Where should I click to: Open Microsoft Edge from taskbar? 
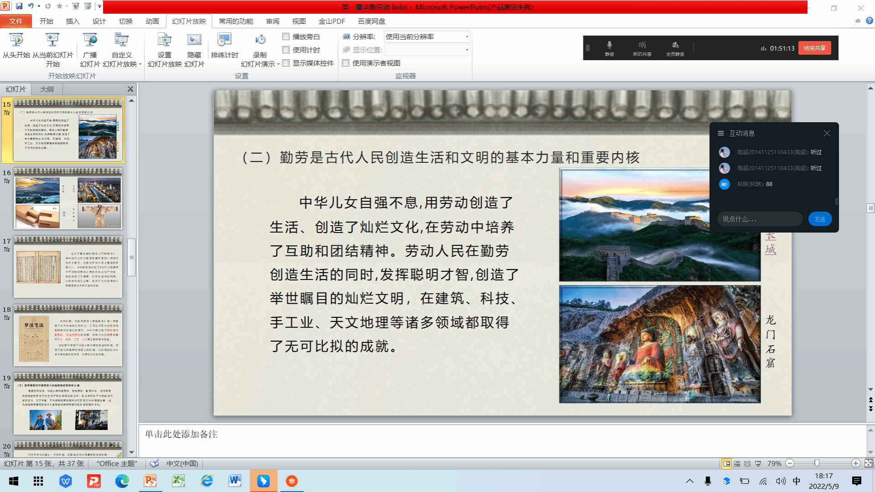click(x=122, y=481)
